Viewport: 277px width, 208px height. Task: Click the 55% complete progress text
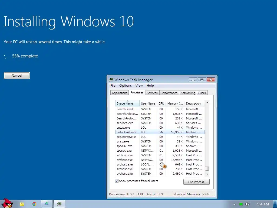click(x=25, y=56)
